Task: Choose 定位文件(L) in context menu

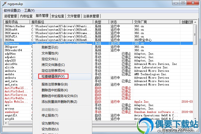Action: click(x=62, y=59)
